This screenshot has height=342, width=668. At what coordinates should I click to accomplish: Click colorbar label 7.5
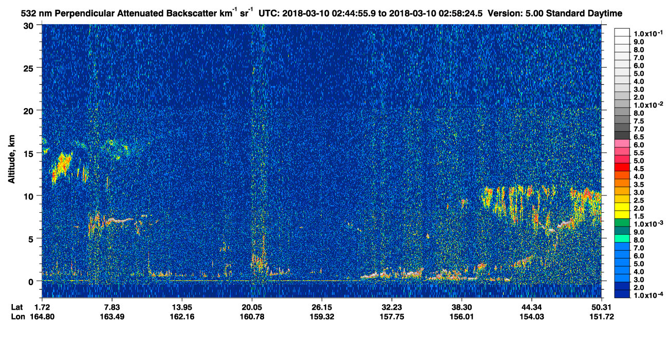pos(639,121)
